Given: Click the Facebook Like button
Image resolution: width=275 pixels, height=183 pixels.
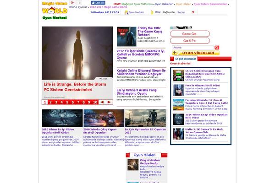Looking at the screenshot, I should [x=98, y=3].
